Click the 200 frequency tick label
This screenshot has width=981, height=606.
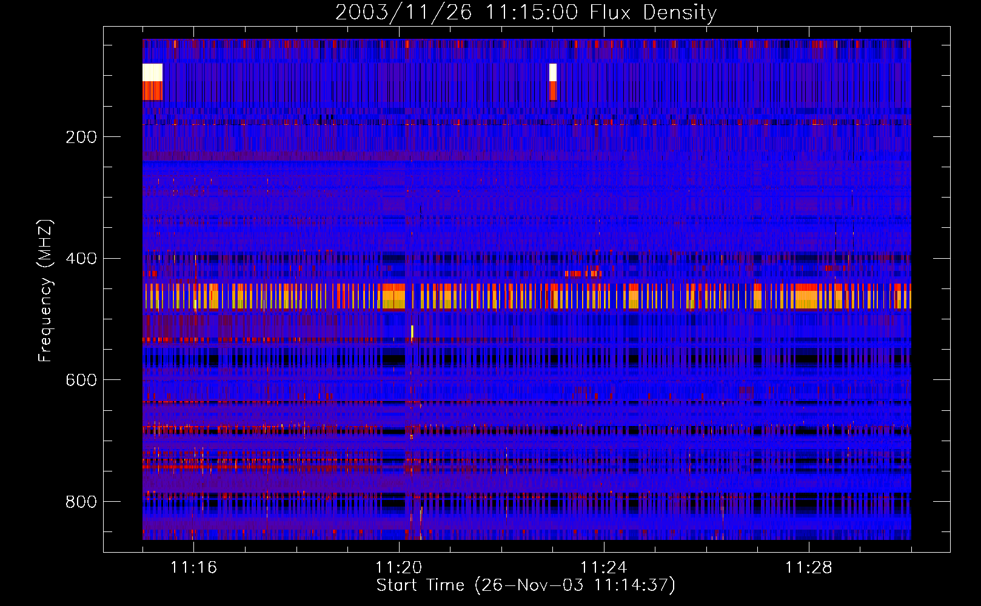click(x=81, y=137)
